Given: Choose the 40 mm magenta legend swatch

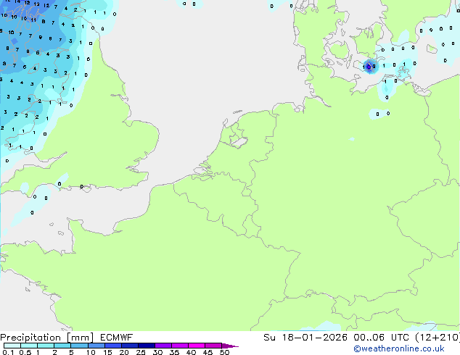Looking at the screenshot, I should (x=197, y=346).
